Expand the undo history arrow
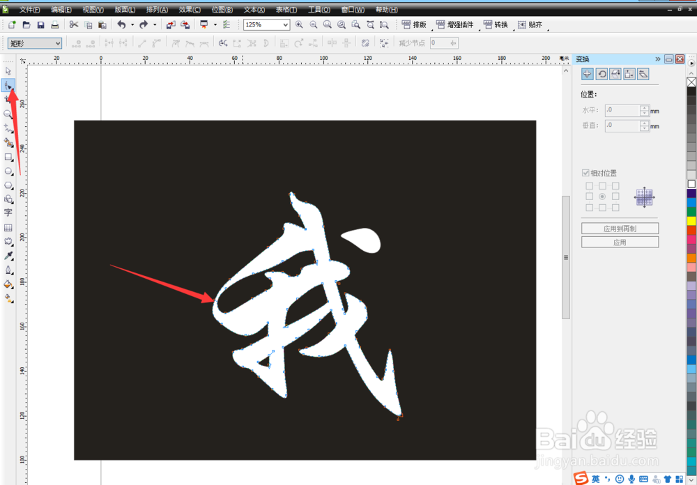 (132, 25)
